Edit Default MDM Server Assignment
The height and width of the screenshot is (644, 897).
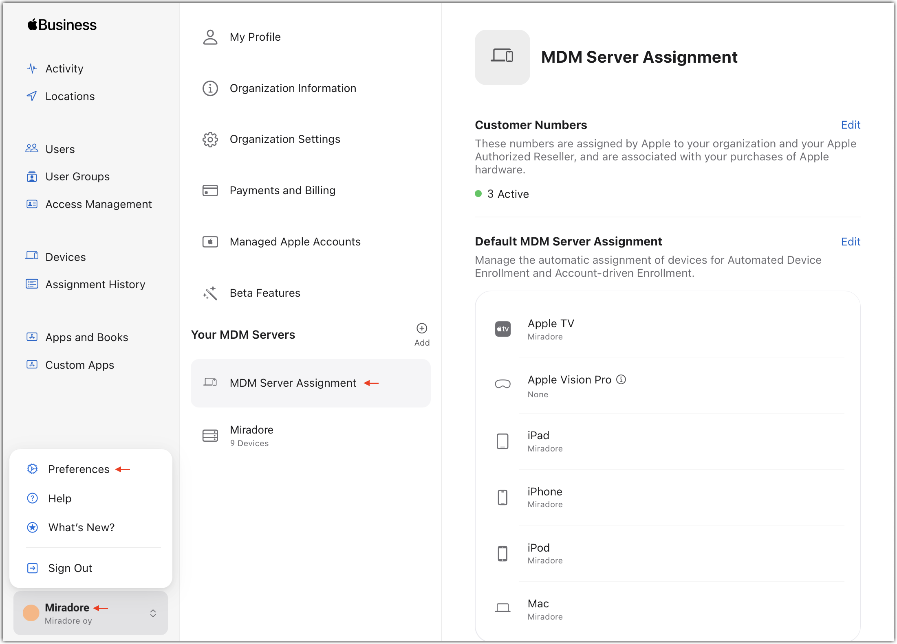click(851, 242)
